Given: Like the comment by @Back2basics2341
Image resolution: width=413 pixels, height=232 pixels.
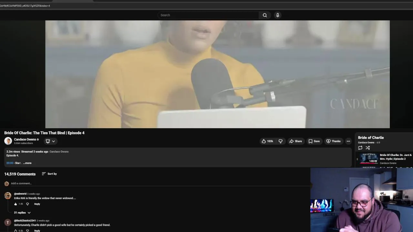Looking at the screenshot, I should pos(15,231).
